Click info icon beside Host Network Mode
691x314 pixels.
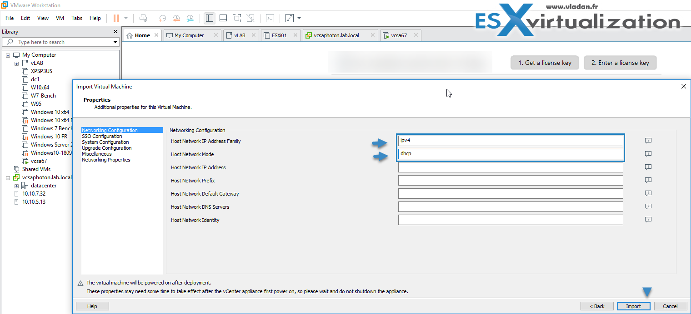pos(648,154)
